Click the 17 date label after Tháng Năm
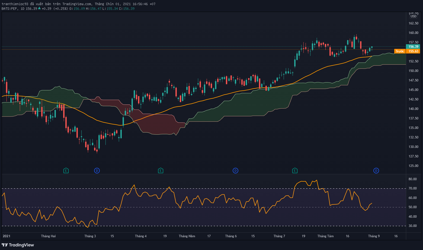423x250 pixels. (x=209, y=236)
